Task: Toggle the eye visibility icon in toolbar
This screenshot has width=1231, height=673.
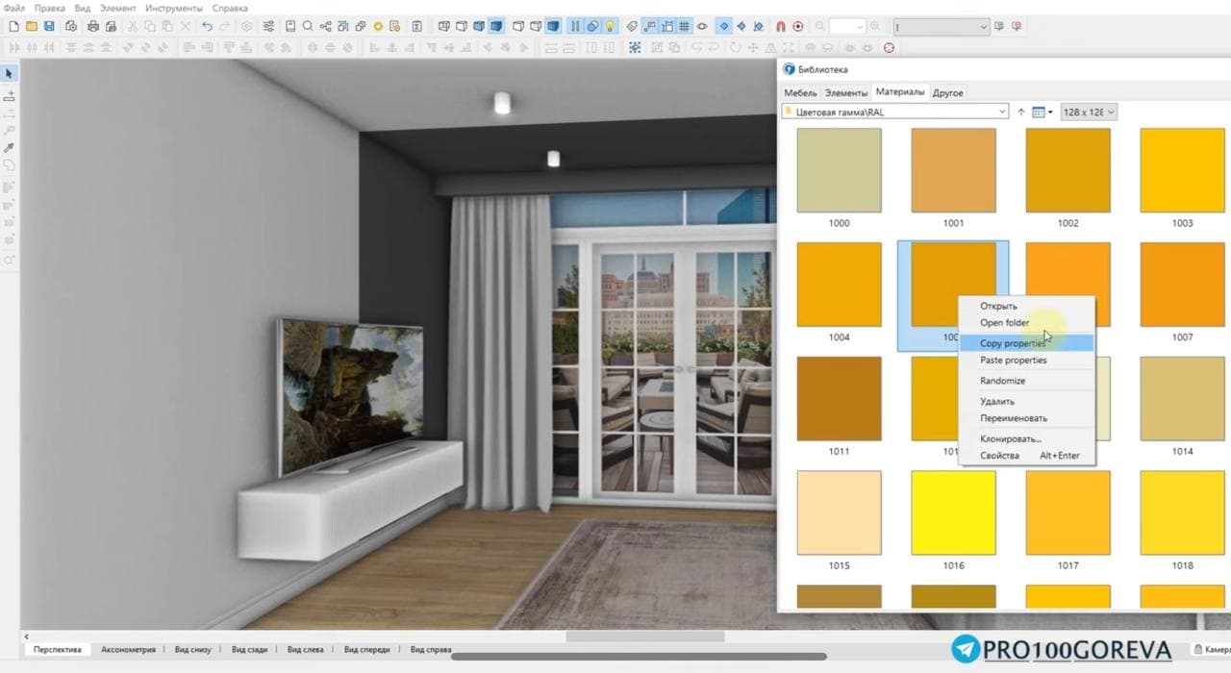Action: pos(702,26)
